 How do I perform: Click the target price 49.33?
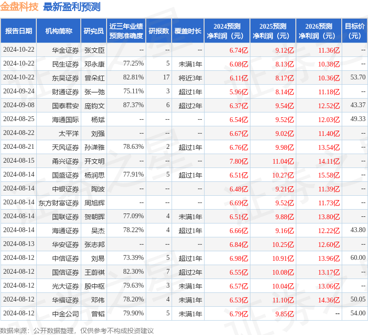pyautogui.click(x=358, y=119)
